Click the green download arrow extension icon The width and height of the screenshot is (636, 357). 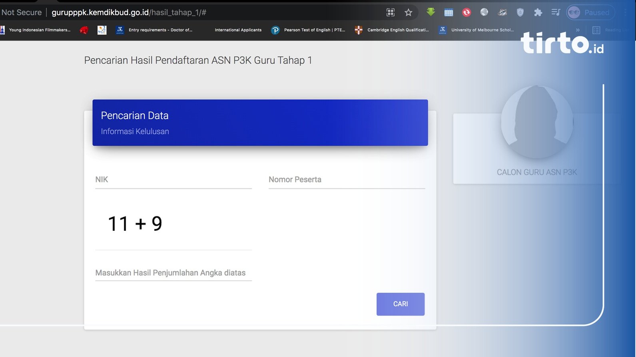pyautogui.click(x=431, y=12)
